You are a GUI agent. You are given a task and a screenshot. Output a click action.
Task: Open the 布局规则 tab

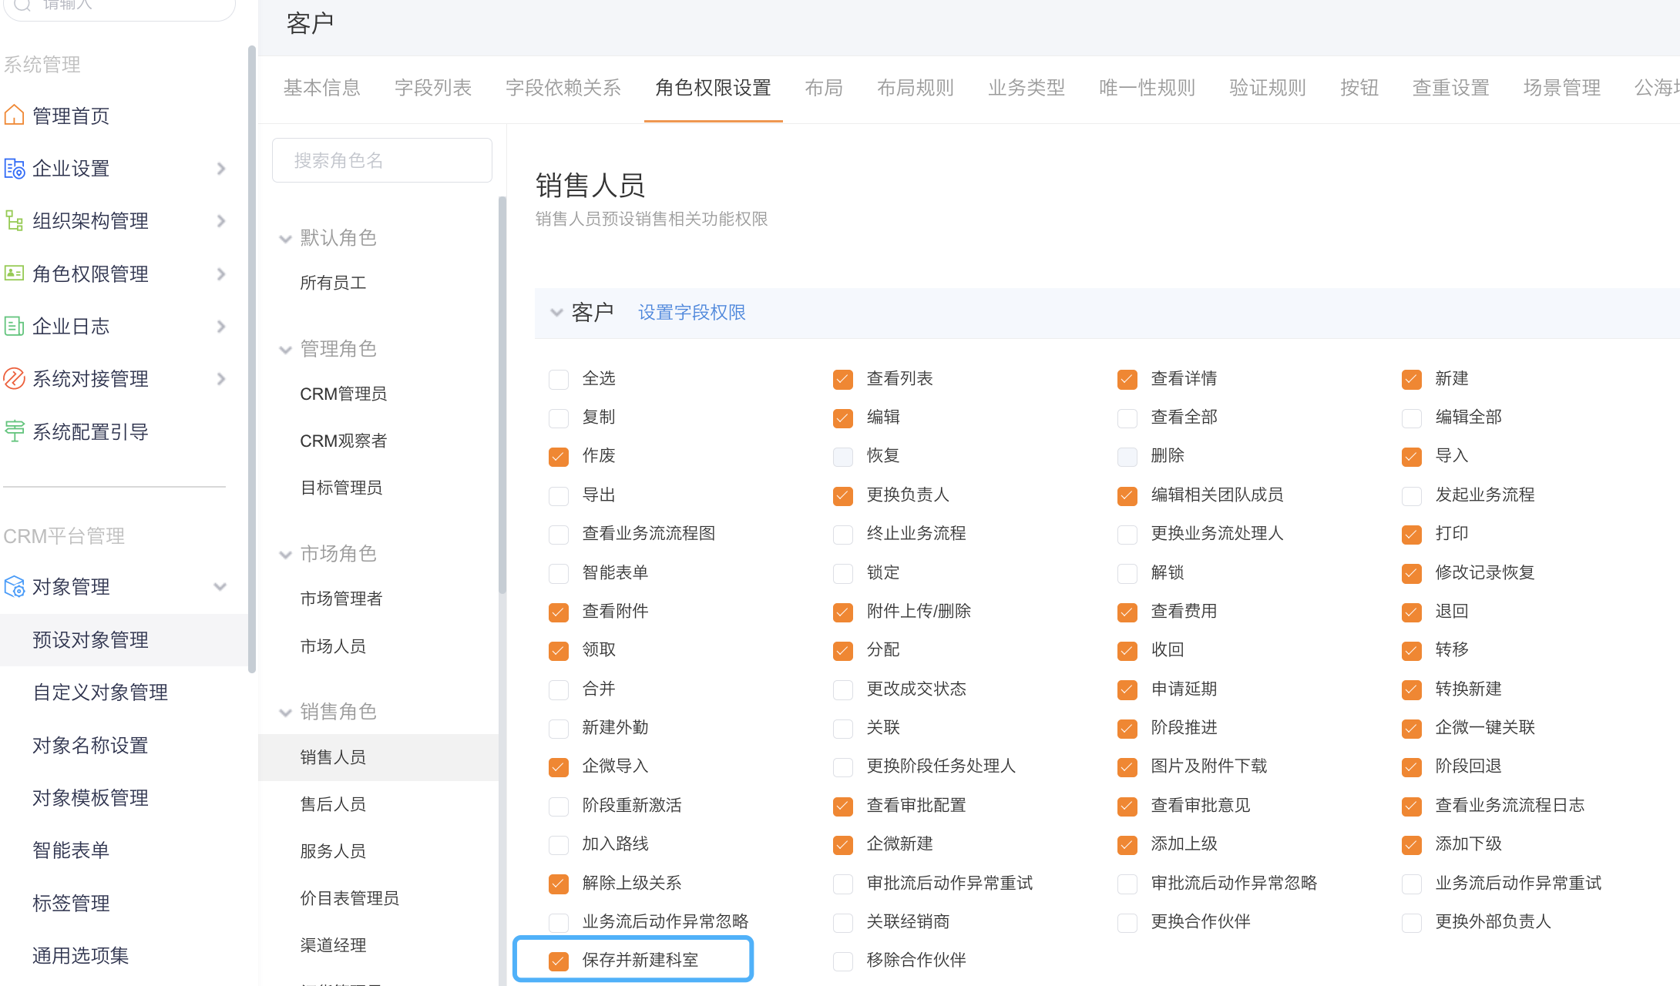915,88
